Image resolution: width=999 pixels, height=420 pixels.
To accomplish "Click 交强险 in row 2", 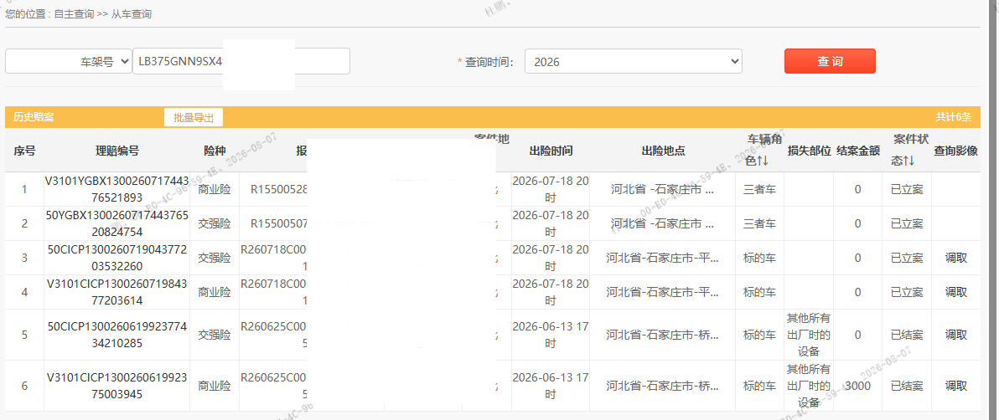I will [215, 223].
